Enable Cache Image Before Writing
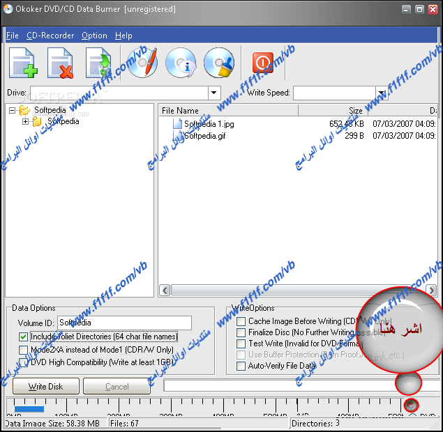The width and height of the screenshot is (443, 432). click(x=241, y=321)
